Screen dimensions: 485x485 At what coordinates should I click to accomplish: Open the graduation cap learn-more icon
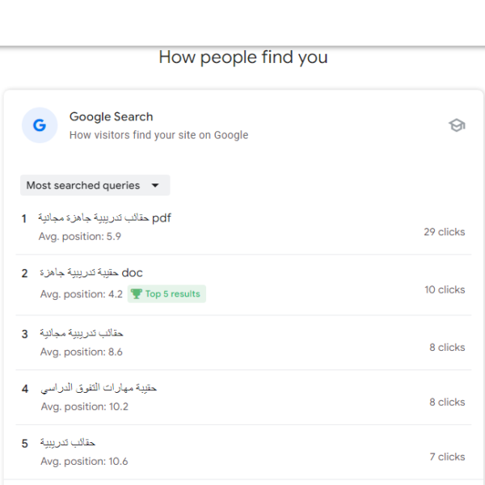click(457, 125)
